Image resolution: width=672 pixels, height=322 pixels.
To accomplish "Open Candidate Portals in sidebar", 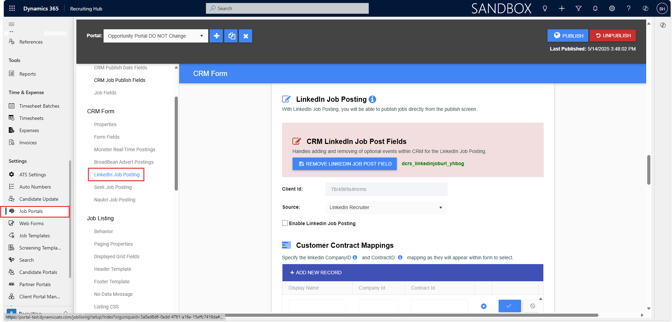I will pos(38,272).
